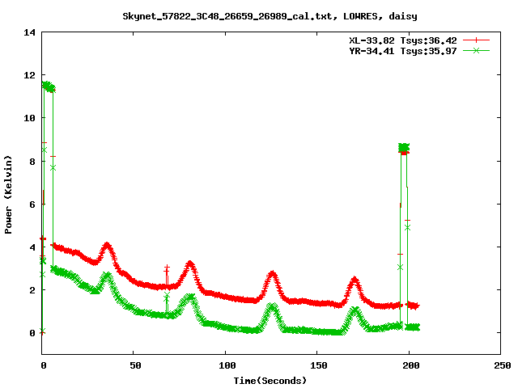518x388 pixels.
Task: Click y-axis tick label 6
Action: click(x=32, y=205)
